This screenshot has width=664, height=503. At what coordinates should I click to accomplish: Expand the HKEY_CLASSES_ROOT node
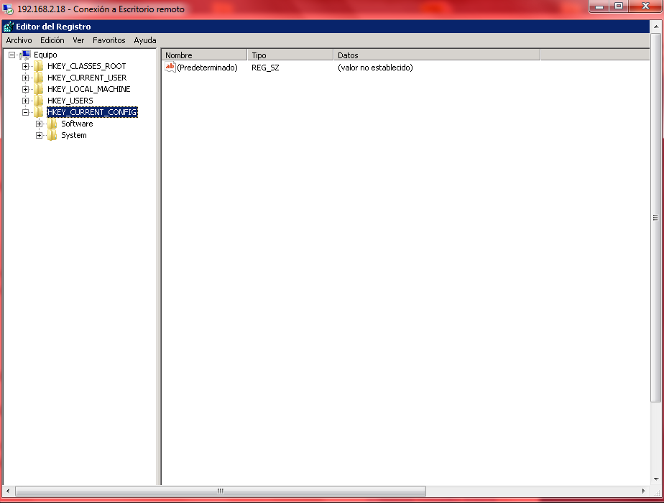coord(25,66)
